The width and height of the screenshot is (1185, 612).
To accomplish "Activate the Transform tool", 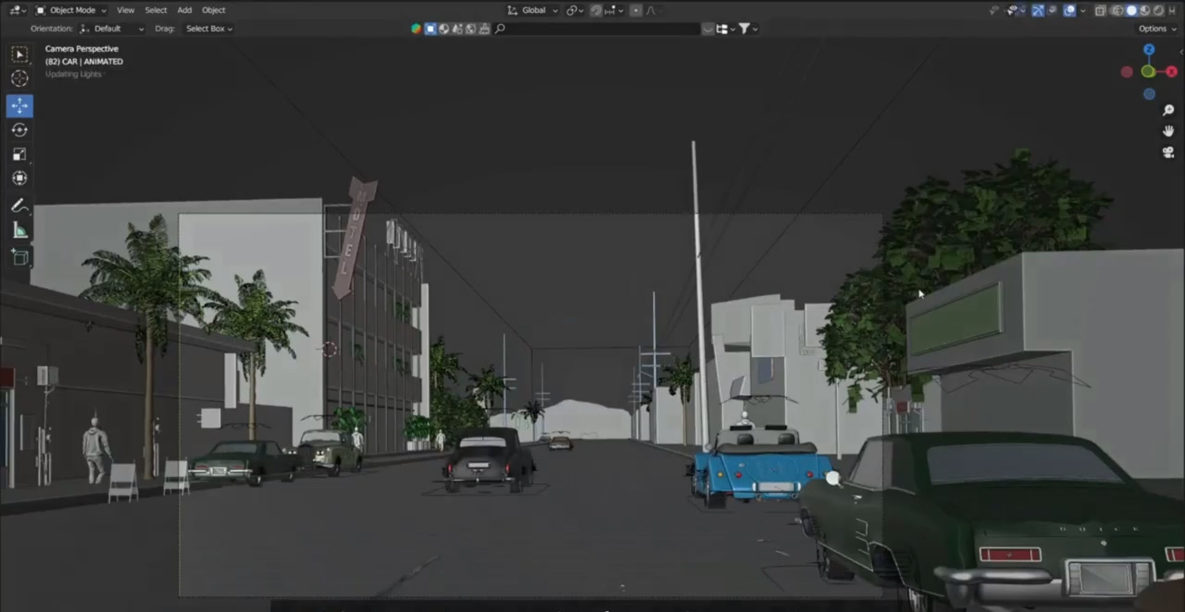I will 20,178.
